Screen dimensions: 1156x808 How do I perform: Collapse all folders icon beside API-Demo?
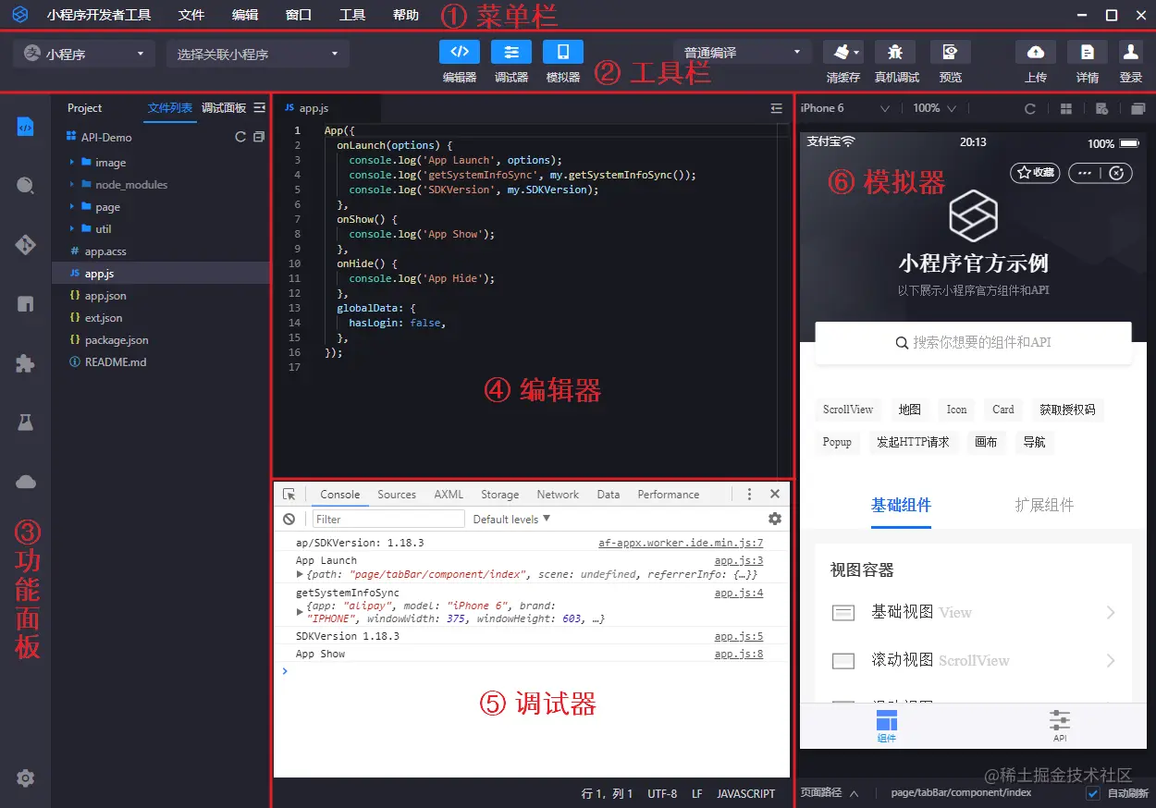point(259,137)
